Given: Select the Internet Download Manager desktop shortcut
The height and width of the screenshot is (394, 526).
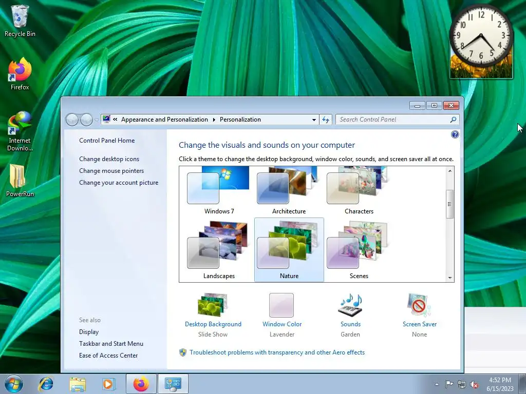Looking at the screenshot, I should (20, 131).
